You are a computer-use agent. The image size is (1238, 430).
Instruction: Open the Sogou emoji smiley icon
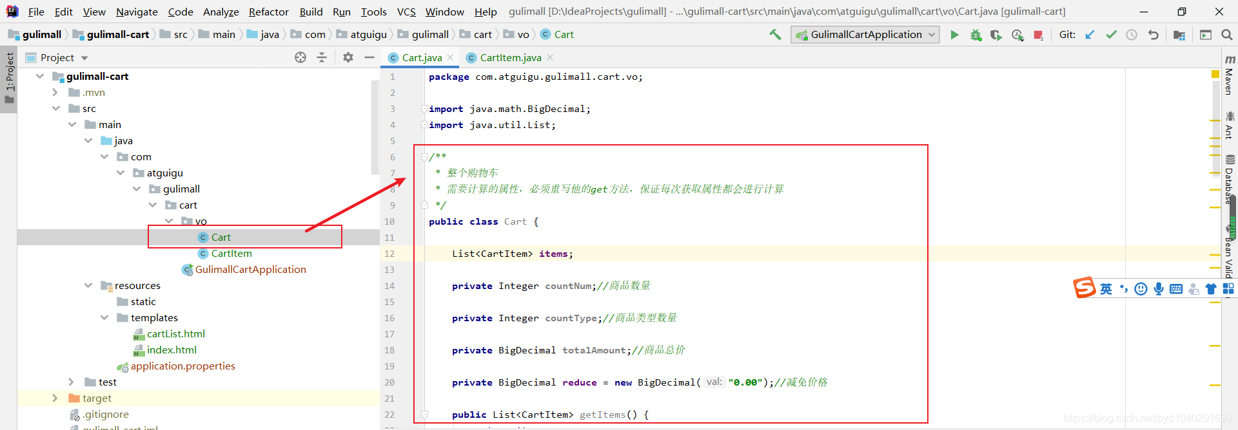click(1141, 289)
